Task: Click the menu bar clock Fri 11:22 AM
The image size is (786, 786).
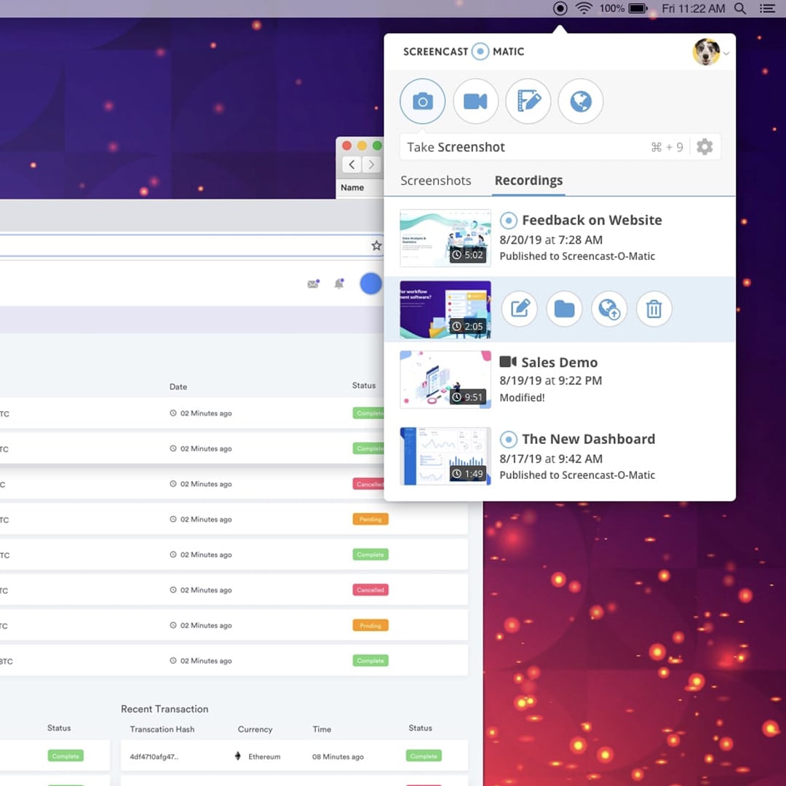Action: pos(694,9)
